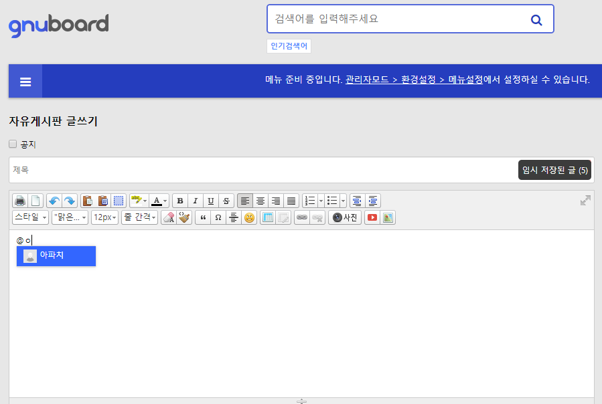Apply strikethrough formatting
The image size is (602, 404).
(227, 201)
